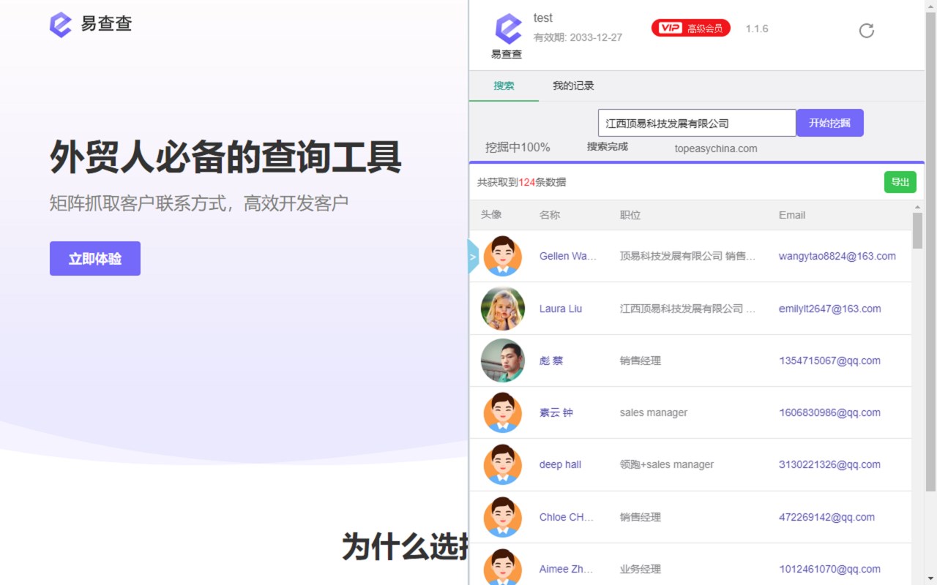Click 业务经理 position text
Viewport: 937px width, 585px height.
[641, 569]
